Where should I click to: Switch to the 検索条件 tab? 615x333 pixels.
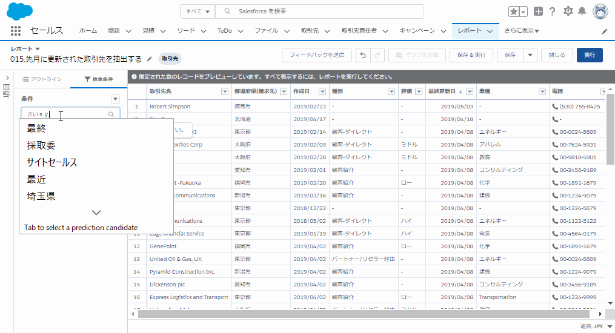pos(99,79)
